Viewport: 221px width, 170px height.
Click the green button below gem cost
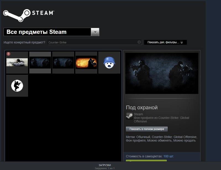click(146, 161)
